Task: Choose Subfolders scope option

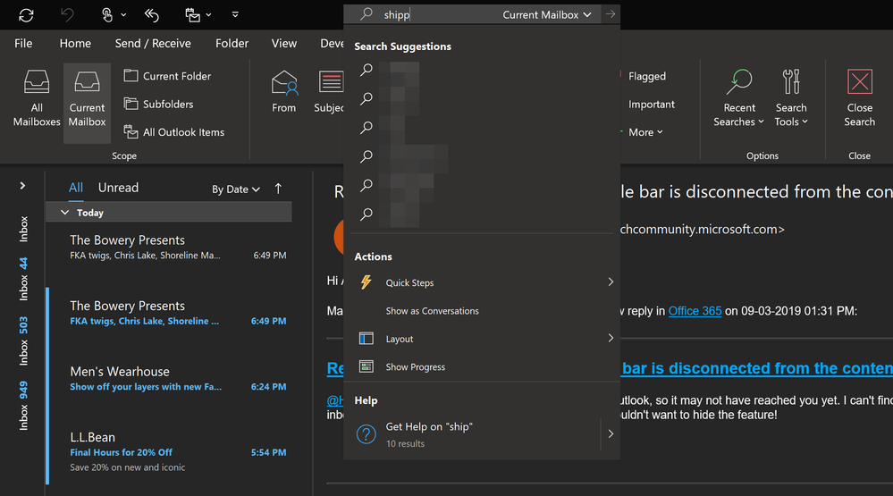Action: tap(159, 105)
